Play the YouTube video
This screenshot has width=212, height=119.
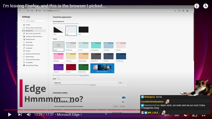pos(9,115)
